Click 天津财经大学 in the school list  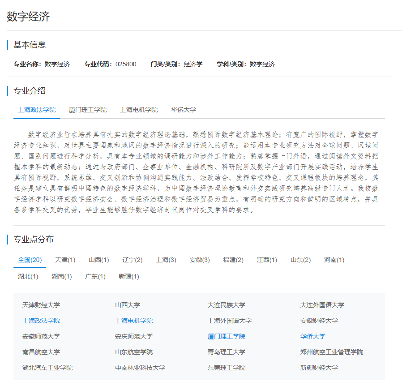pos(41,305)
